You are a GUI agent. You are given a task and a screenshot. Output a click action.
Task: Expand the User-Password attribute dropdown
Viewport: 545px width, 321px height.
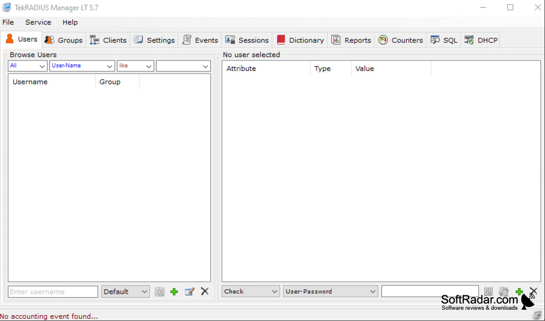(331, 291)
